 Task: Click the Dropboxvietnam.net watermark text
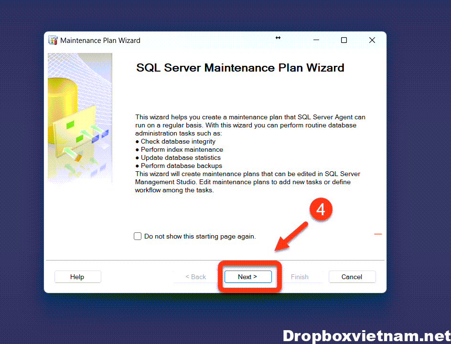tap(365, 335)
